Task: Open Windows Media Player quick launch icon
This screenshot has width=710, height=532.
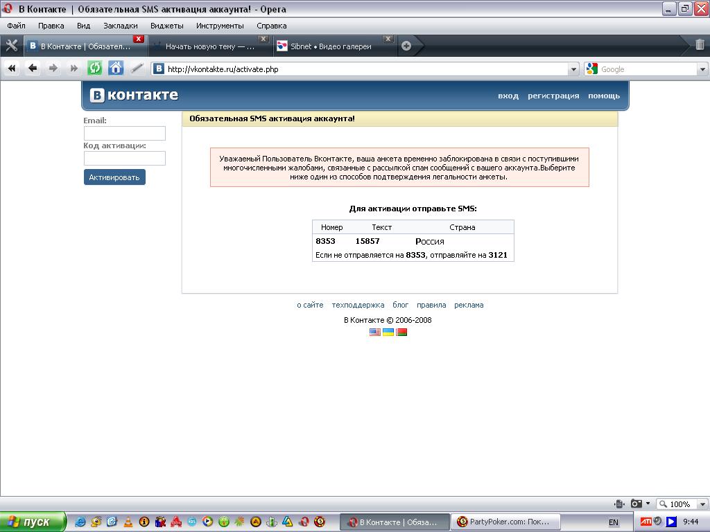Action: point(208,522)
